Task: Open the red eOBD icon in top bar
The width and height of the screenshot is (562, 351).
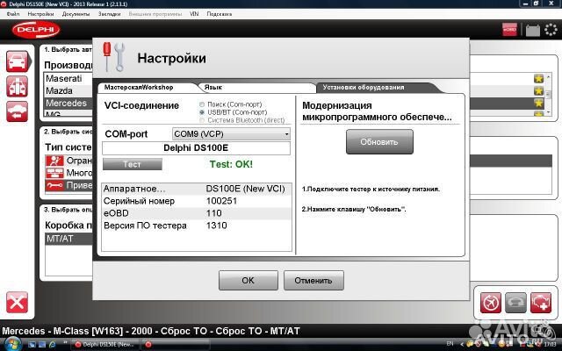Action: click(509, 29)
